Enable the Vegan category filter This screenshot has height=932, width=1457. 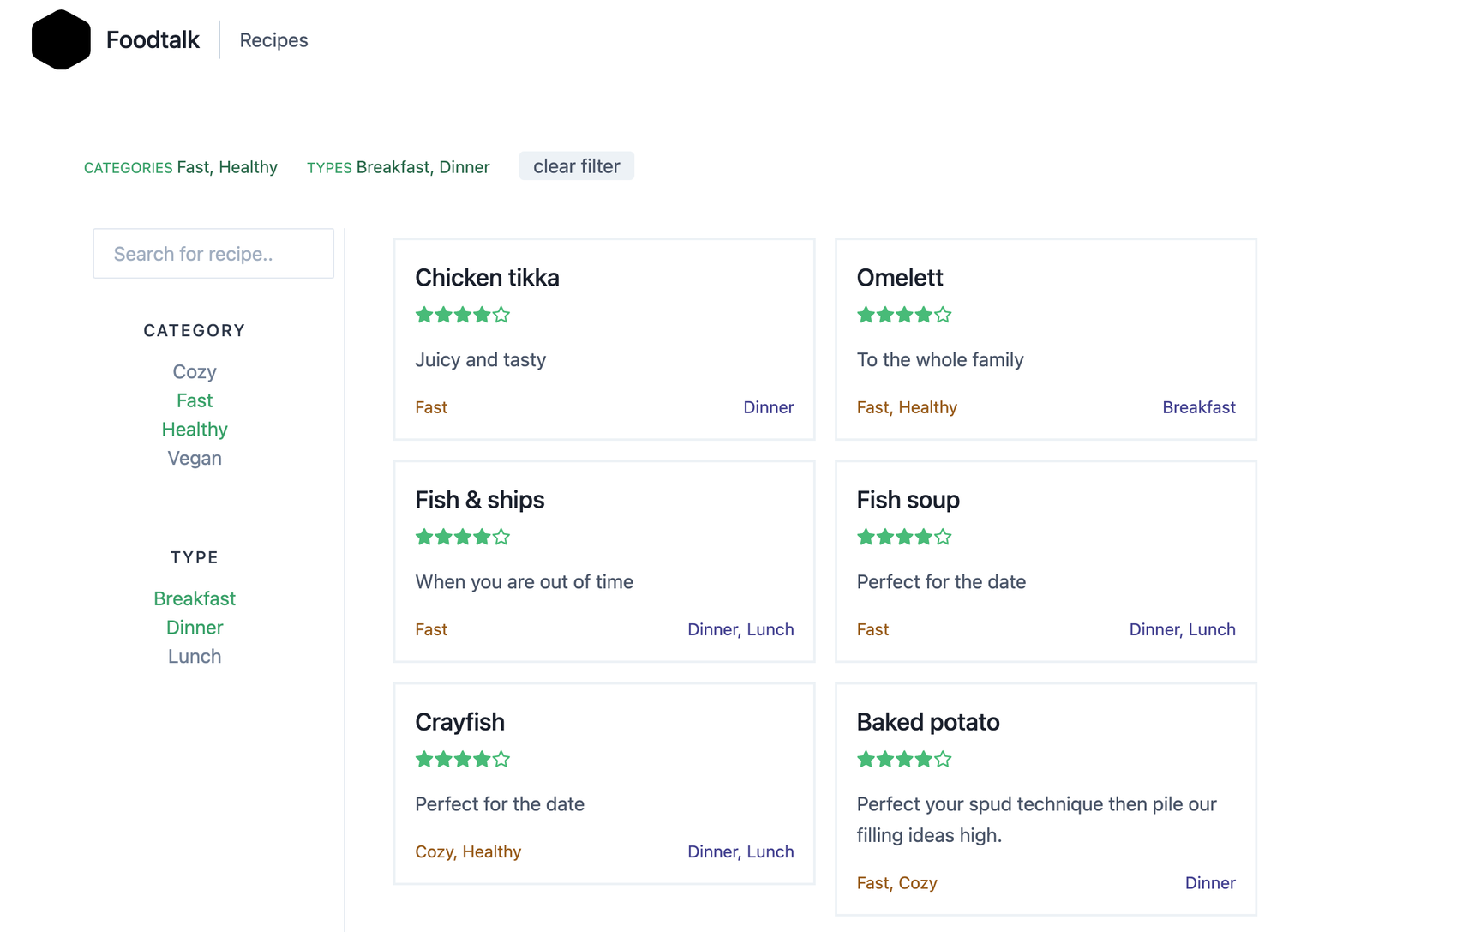pos(195,458)
